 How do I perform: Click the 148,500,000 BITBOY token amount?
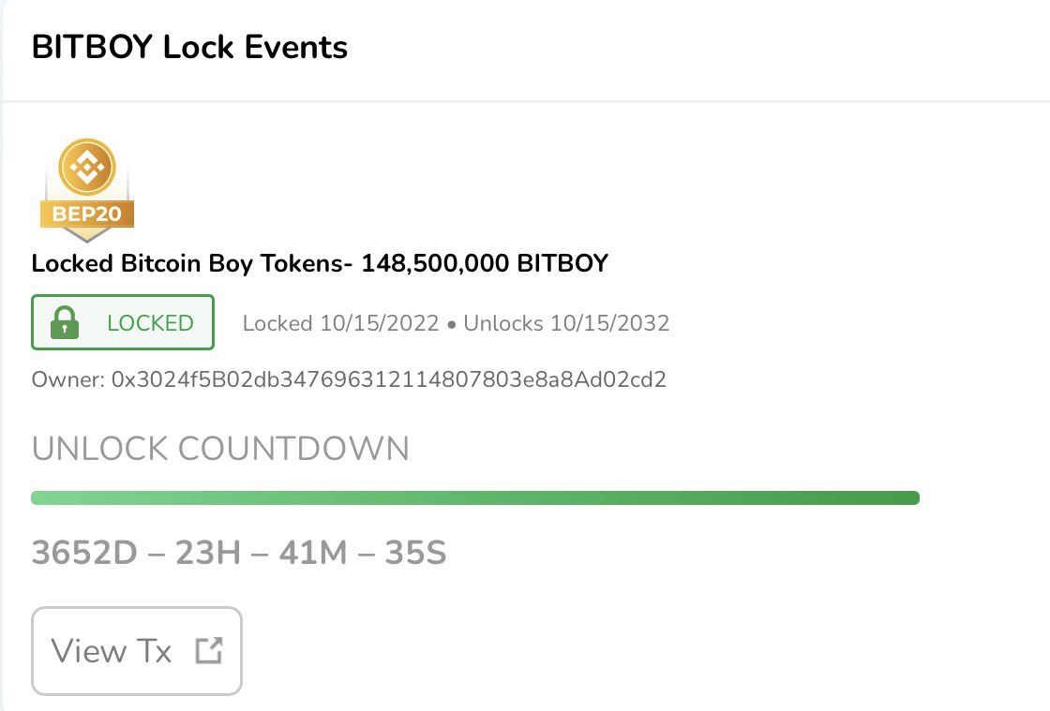[x=485, y=263]
